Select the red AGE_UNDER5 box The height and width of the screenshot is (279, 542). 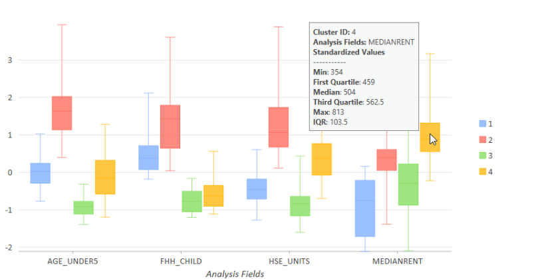point(61,113)
